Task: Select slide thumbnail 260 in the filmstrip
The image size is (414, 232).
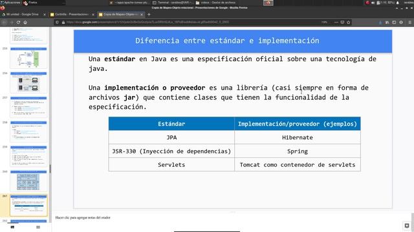Action: (28, 180)
